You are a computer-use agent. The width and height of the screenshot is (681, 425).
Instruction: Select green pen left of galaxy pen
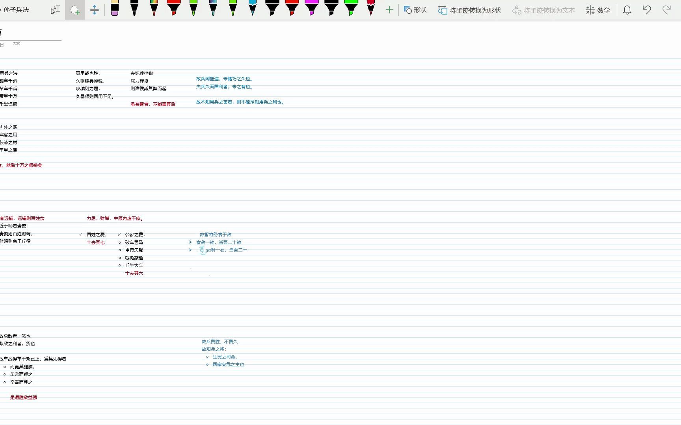pyautogui.click(x=194, y=8)
